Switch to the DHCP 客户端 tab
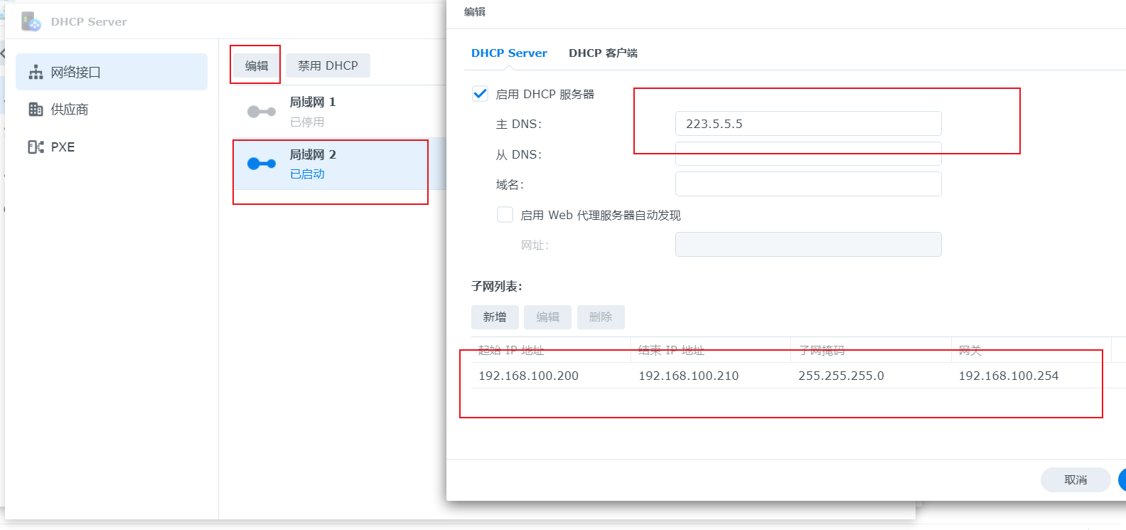Screen dimensions: 1126x530 click(x=603, y=53)
